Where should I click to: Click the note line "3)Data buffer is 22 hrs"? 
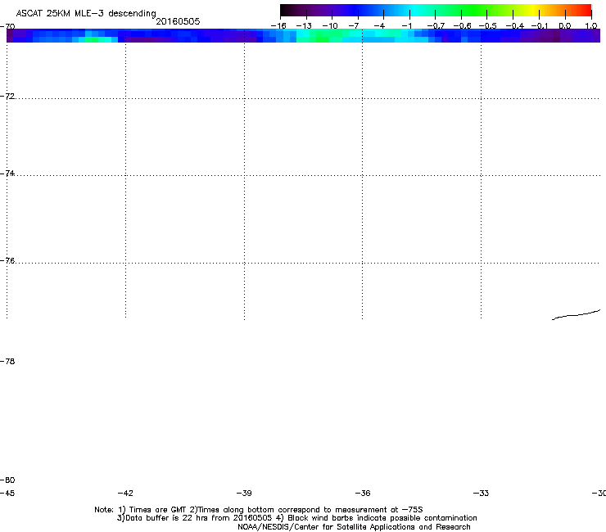click(296, 518)
